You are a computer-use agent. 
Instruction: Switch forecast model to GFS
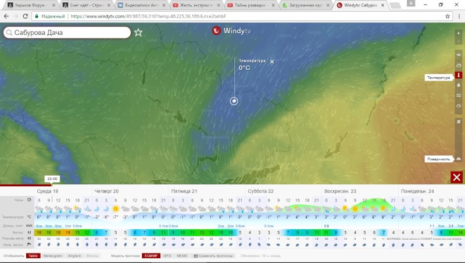click(x=167, y=255)
